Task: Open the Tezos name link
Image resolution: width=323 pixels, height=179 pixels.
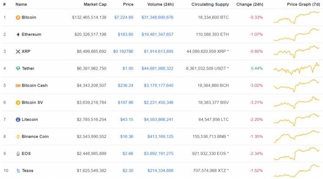Action: 28,171
